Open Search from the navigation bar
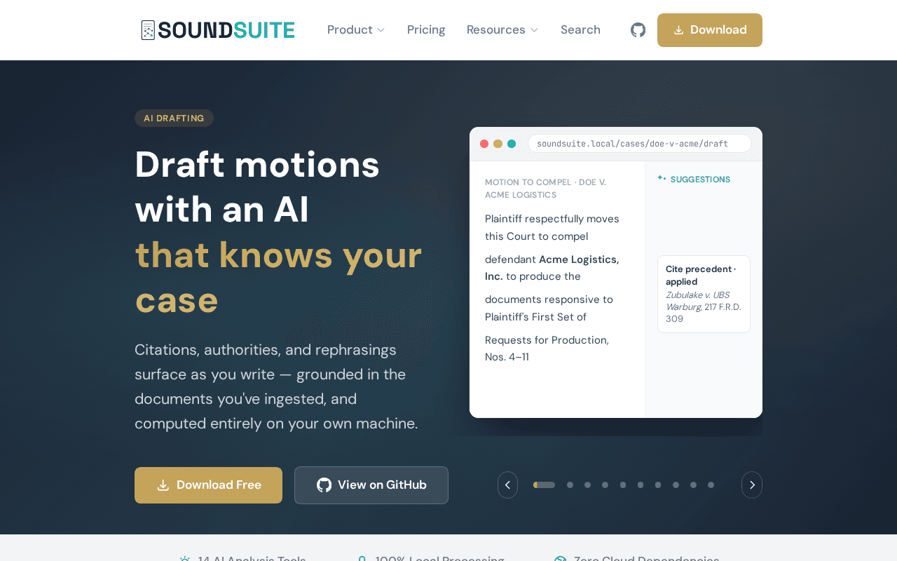The width and height of the screenshot is (897, 561). point(580,30)
